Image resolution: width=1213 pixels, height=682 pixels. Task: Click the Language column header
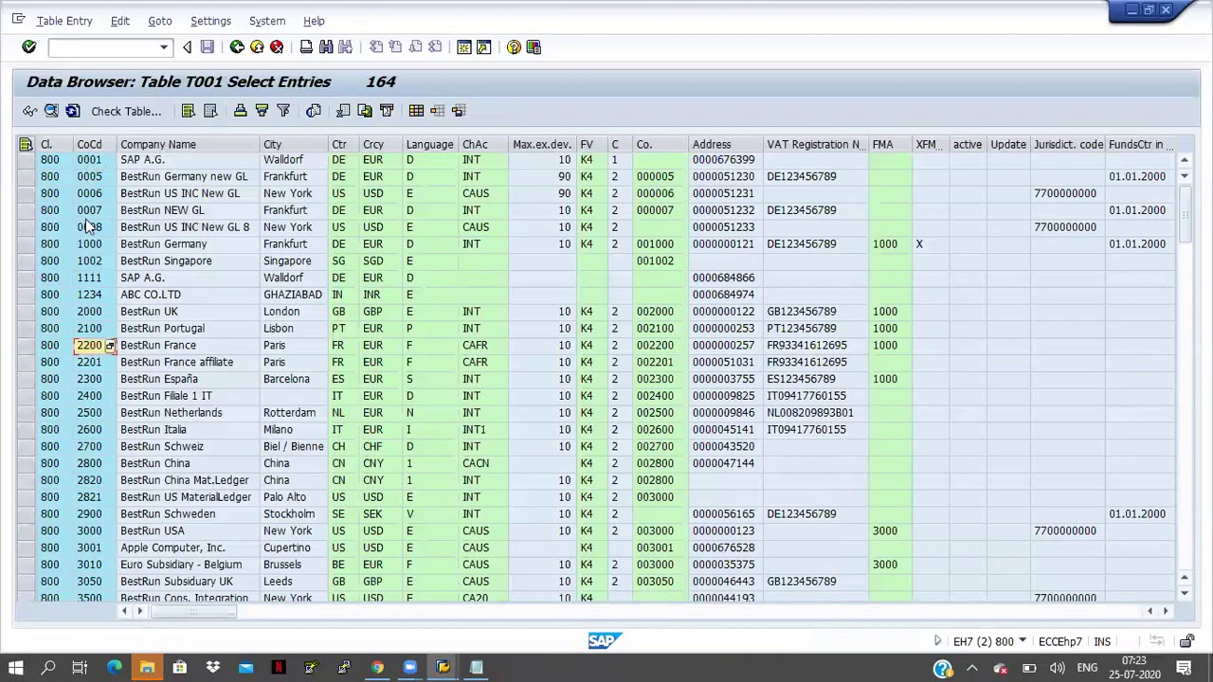coord(430,144)
